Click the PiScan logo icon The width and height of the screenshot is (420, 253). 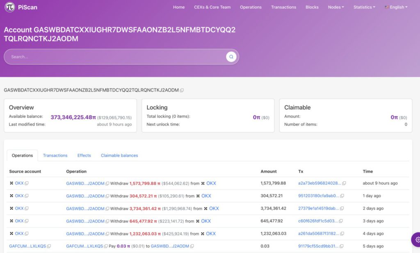(10, 7)
